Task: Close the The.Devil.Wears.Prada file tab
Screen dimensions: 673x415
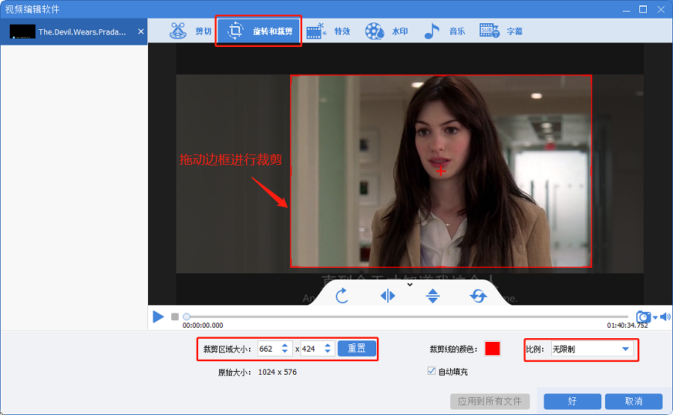Action: tap(141, 31)
